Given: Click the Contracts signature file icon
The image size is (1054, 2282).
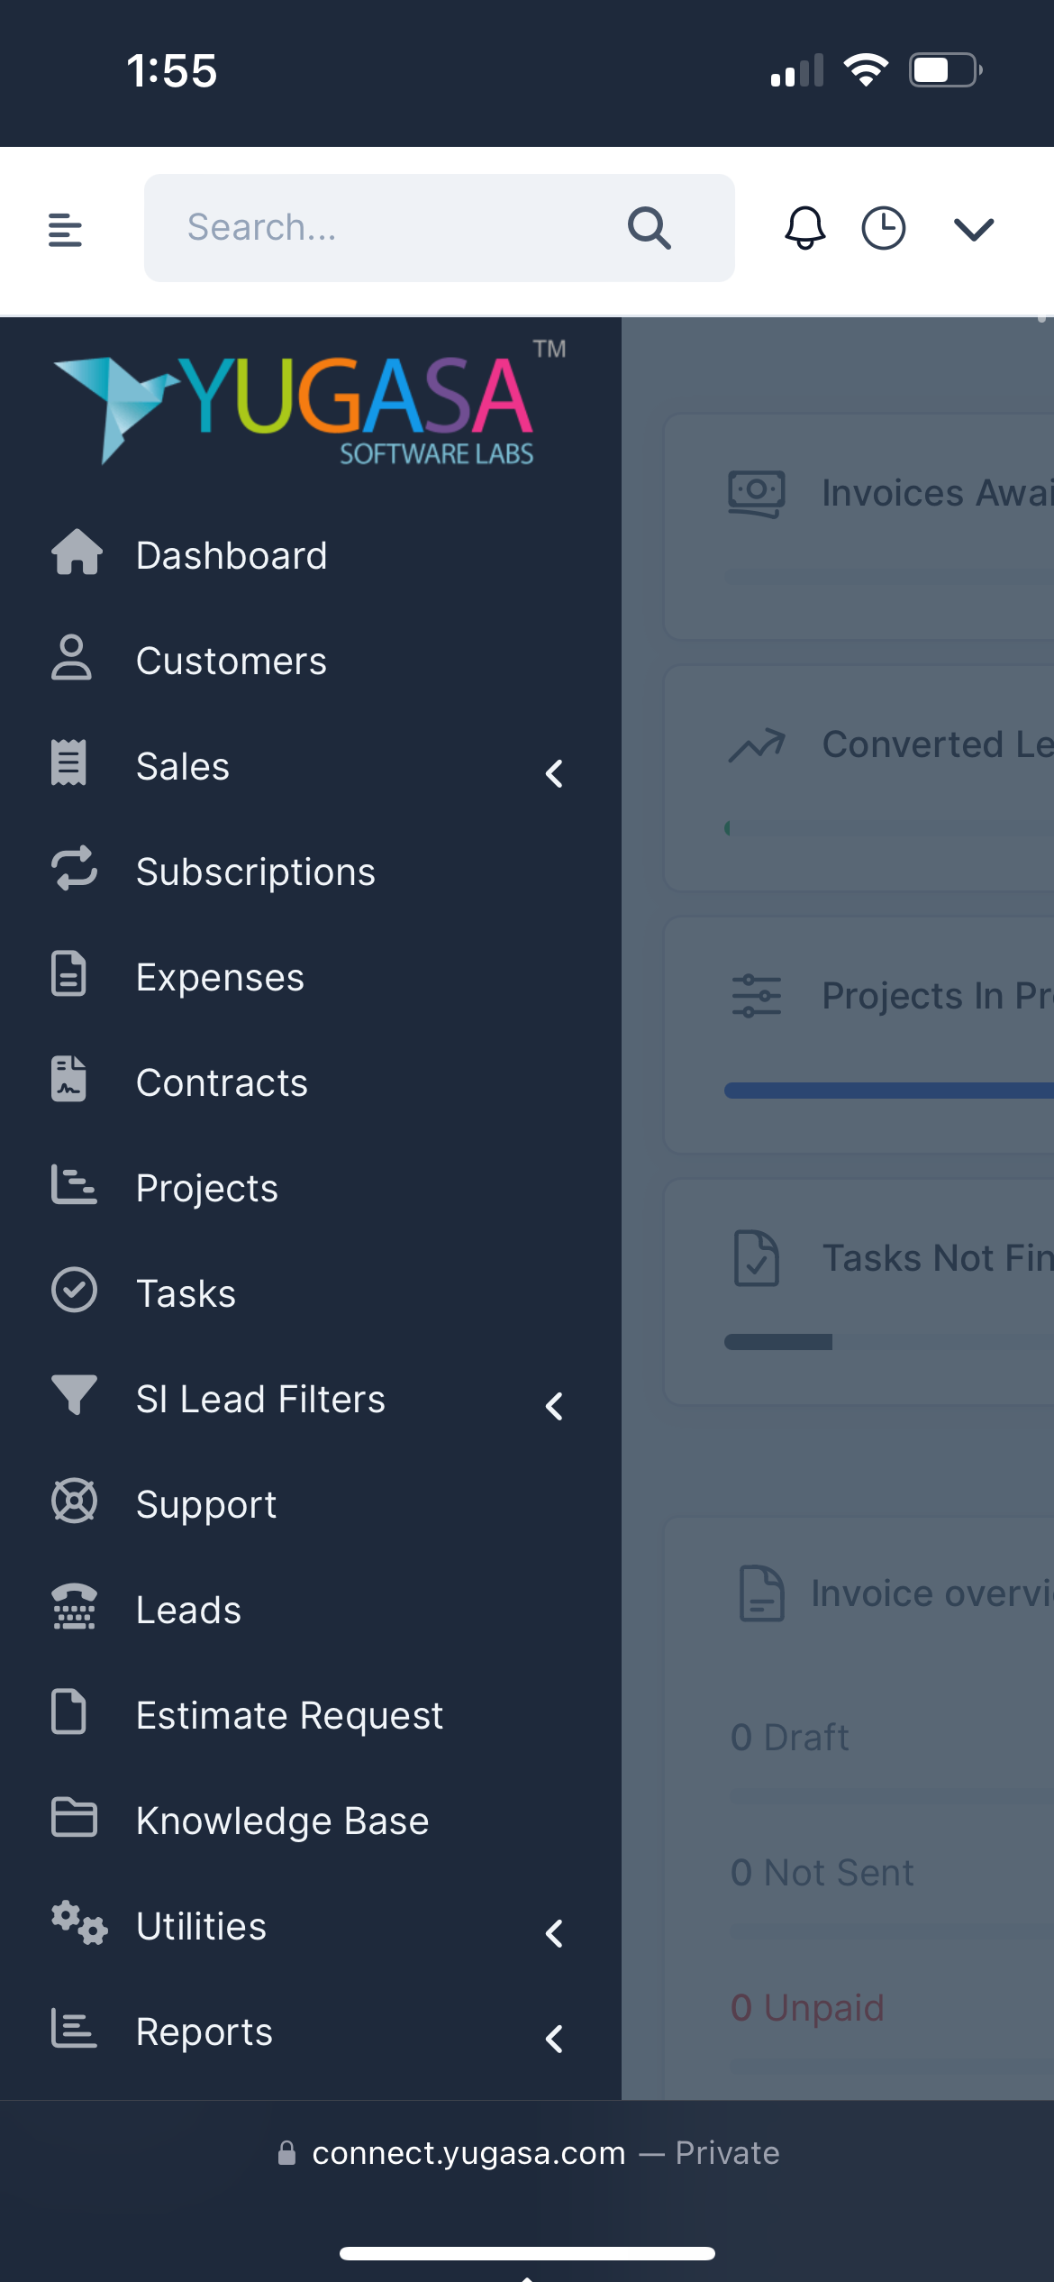Looking at the screenshot, I should (x=68, y=1079).
